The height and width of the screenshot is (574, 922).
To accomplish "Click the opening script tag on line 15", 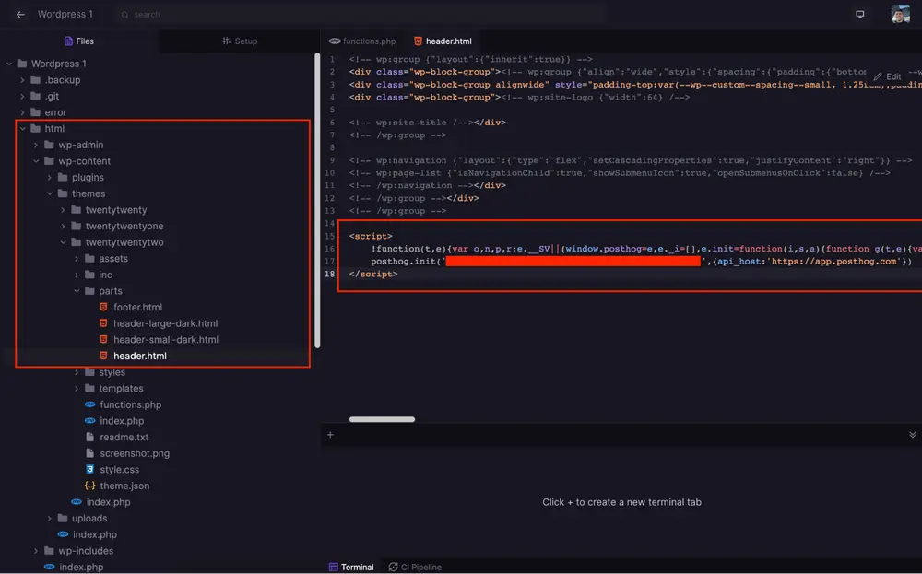I will (371, 236).
